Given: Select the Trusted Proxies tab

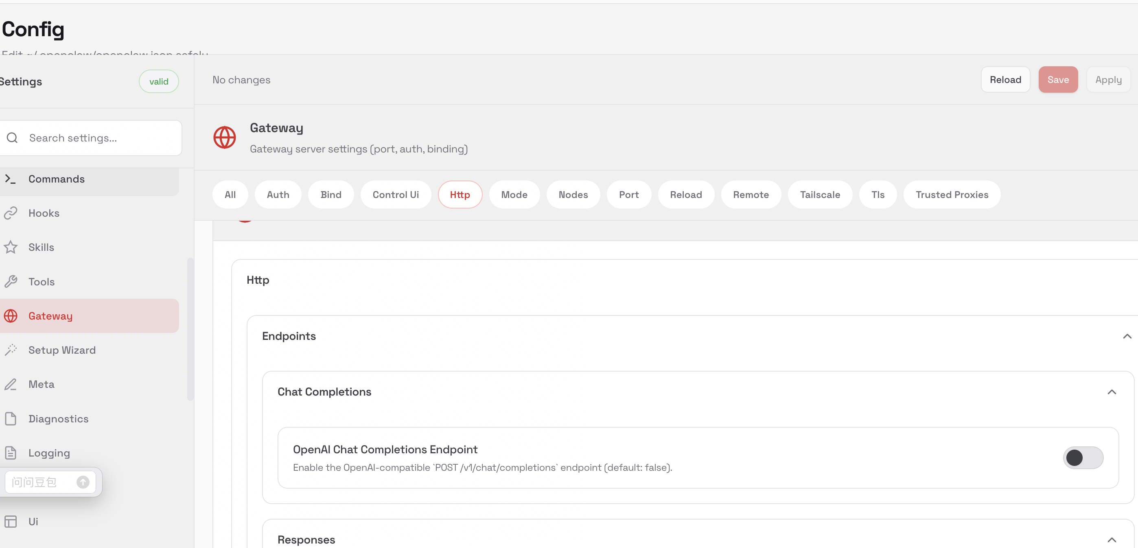Looking at the screenshot, I should tap(952, 195).
